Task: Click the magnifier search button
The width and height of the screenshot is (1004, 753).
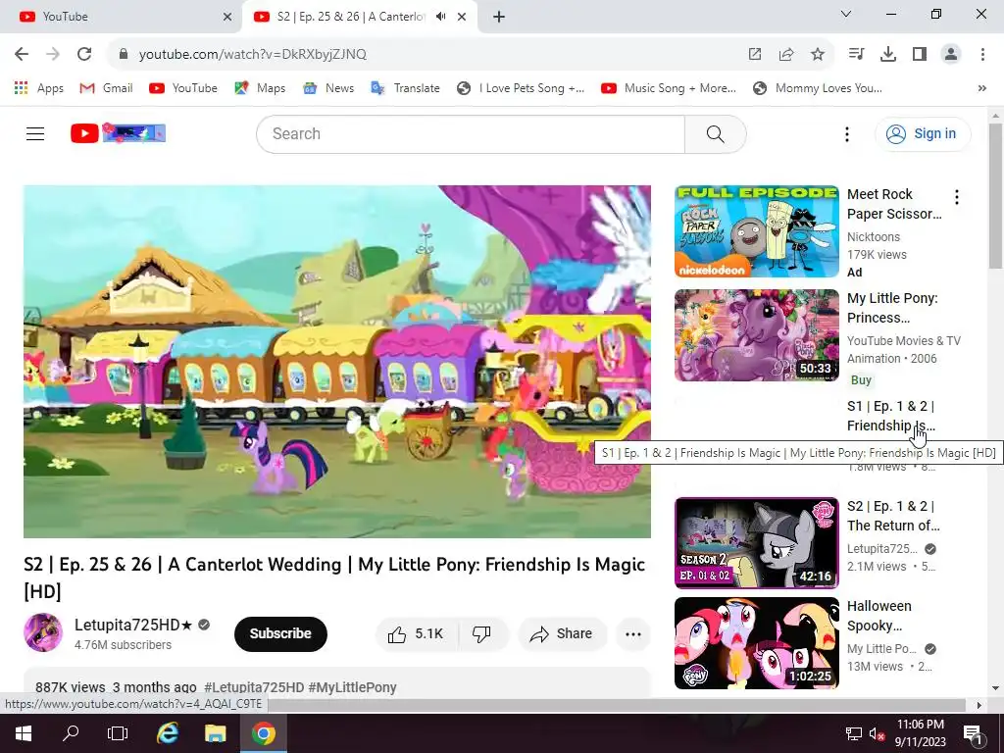Action: (x=715, y=133)
